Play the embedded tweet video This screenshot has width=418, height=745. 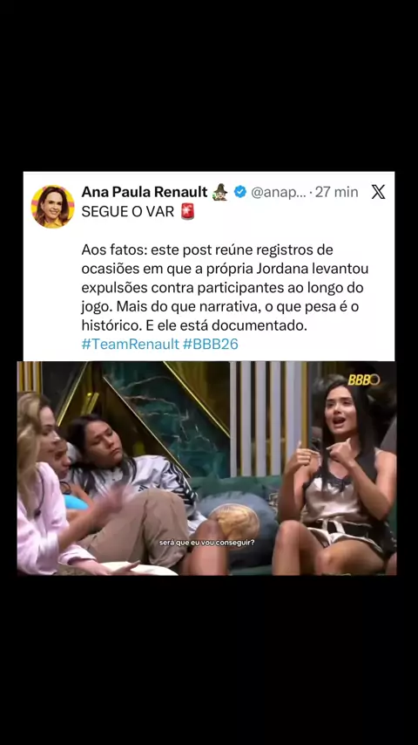pyautogui.click(x=207, y=468)
